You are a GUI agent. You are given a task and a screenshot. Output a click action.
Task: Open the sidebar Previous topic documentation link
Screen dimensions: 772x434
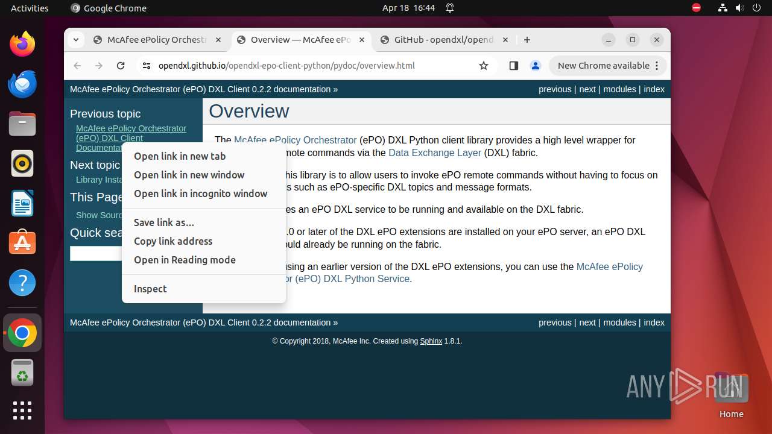[x=131, y=138]
